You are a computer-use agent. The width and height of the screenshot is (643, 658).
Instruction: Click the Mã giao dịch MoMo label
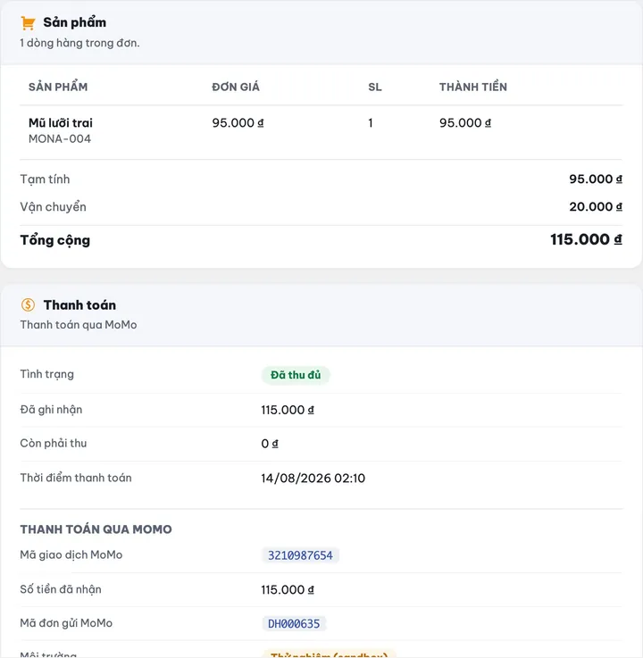point(71,554)
